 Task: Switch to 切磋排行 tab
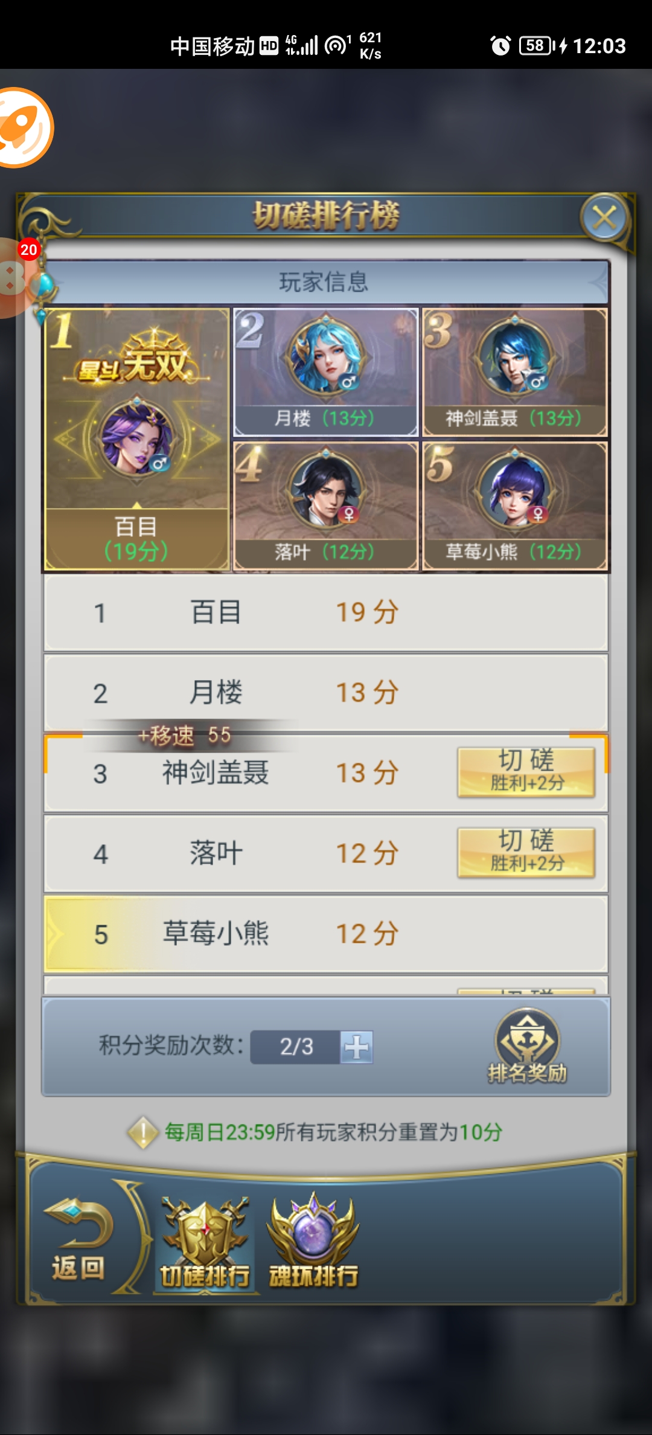click(205, 1243)
